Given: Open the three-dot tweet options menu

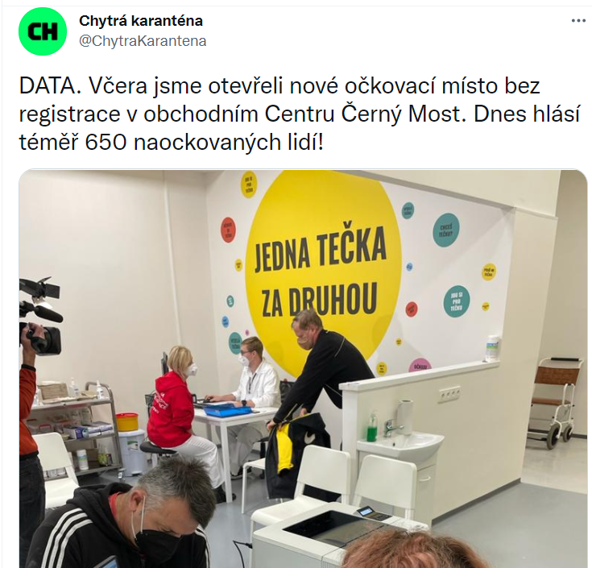Looking at the screenshot, I should 578,21.
